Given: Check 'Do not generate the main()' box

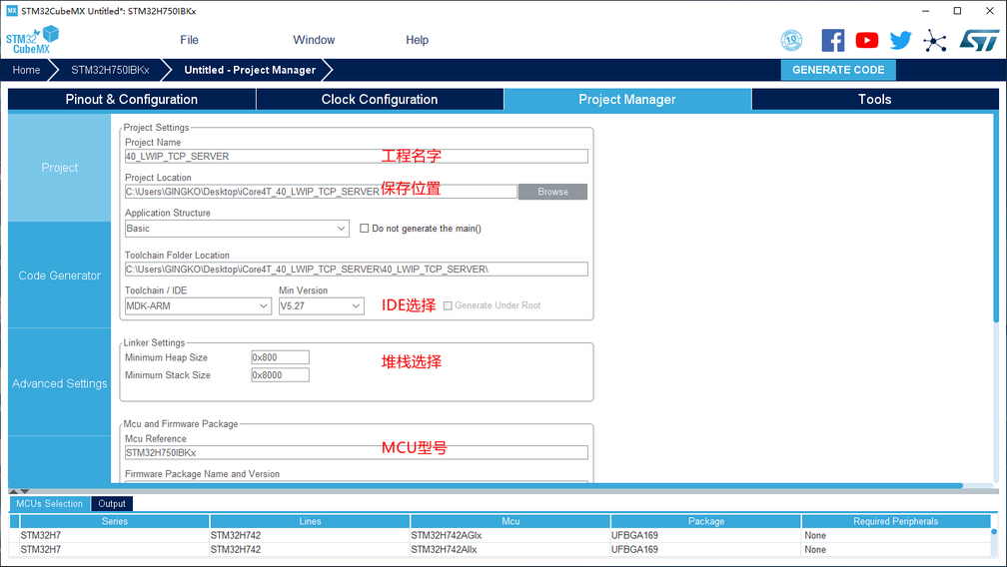Looking at the screenshot, I should pos(365,229).
